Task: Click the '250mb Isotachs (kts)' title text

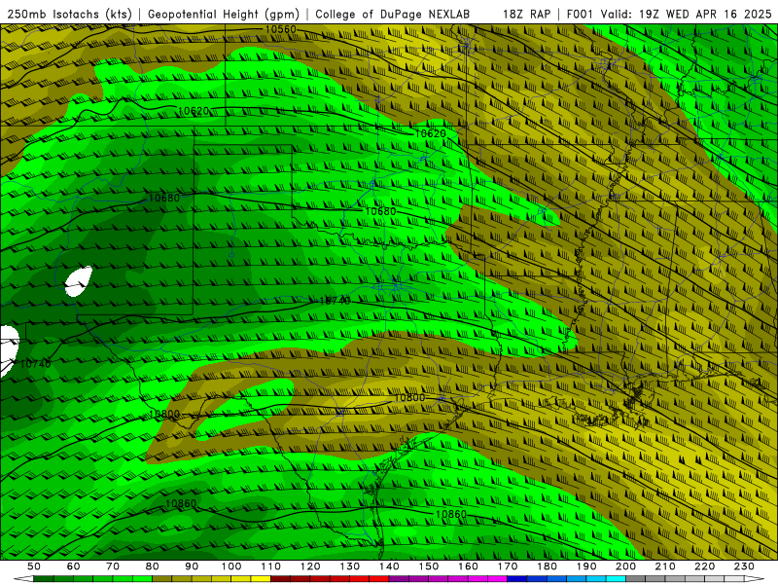Action: 70,14
